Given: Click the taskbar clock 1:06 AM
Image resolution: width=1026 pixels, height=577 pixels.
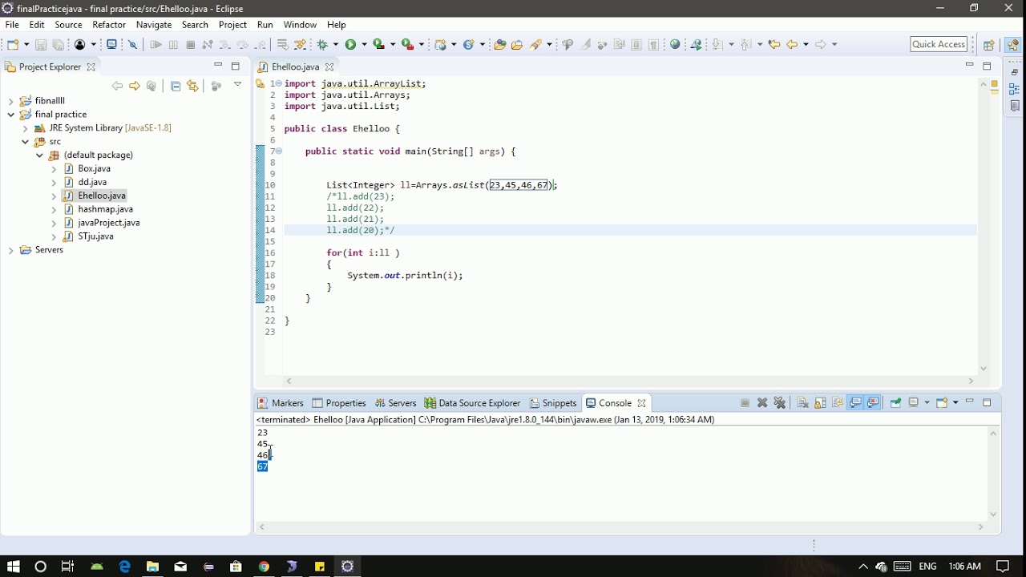Looking at the screenshot, I should pos(964,567).
